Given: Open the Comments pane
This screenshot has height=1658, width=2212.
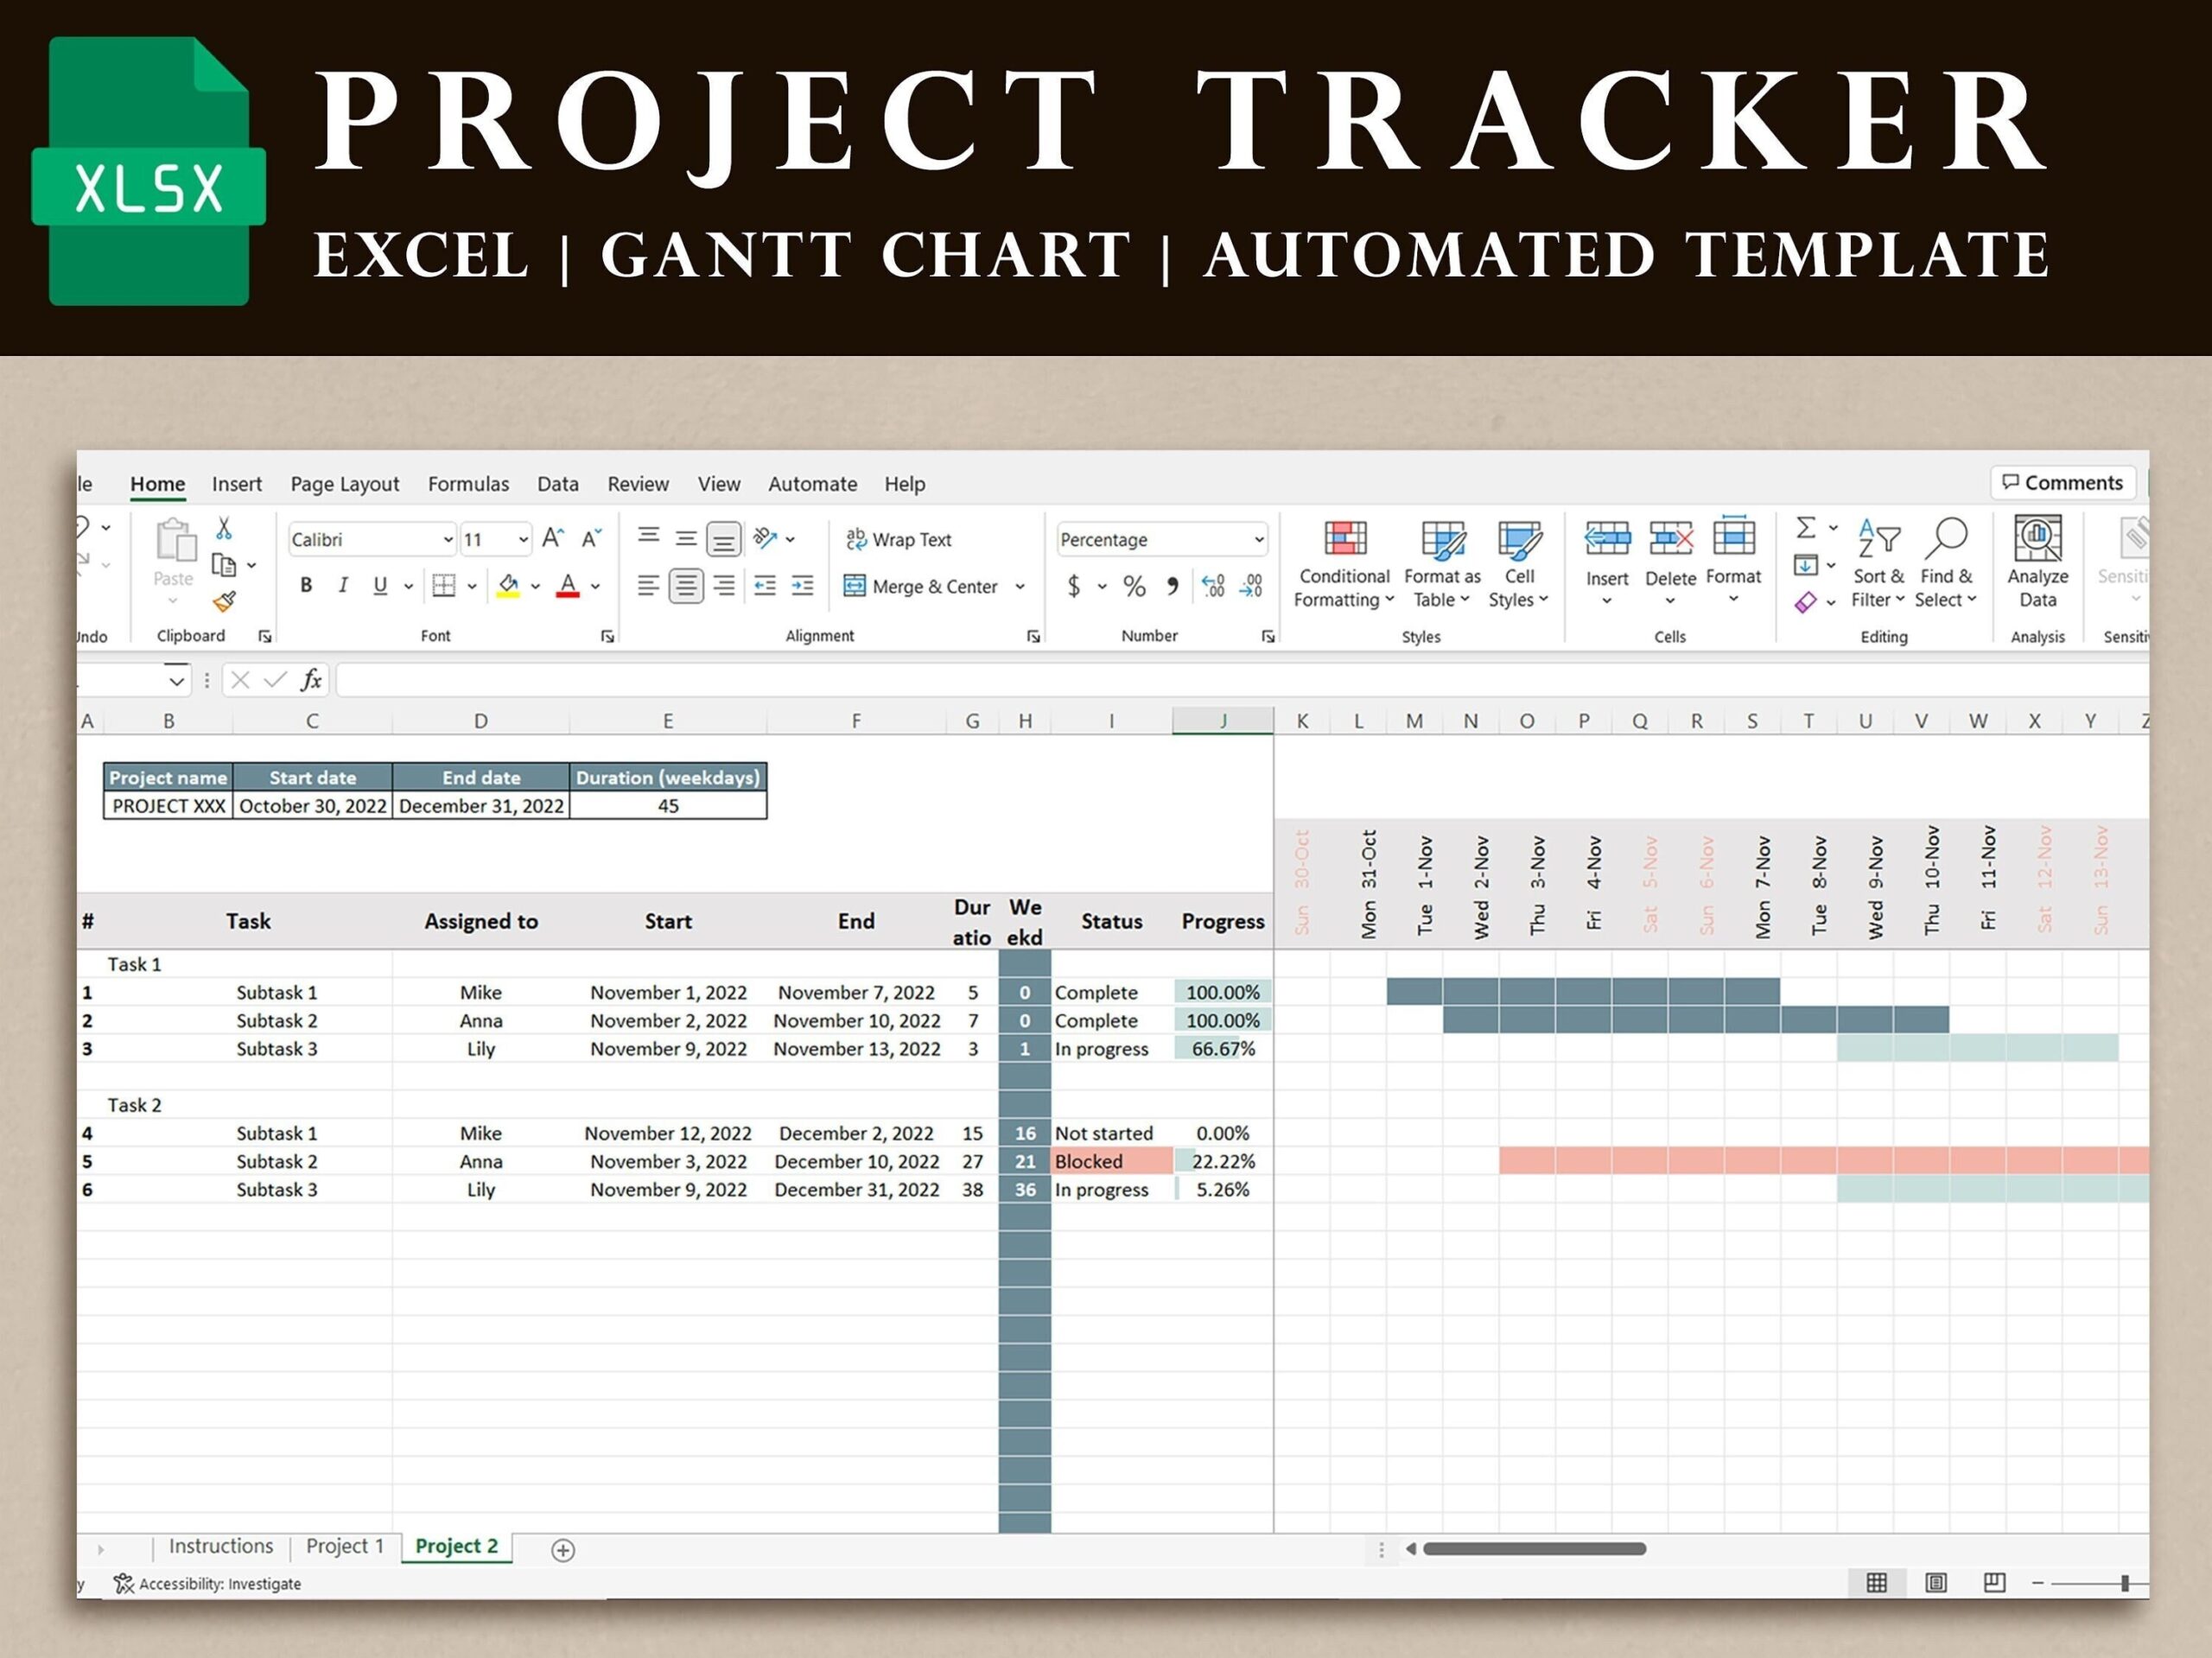Looking at the screenshot, I should pos(2063,483).
